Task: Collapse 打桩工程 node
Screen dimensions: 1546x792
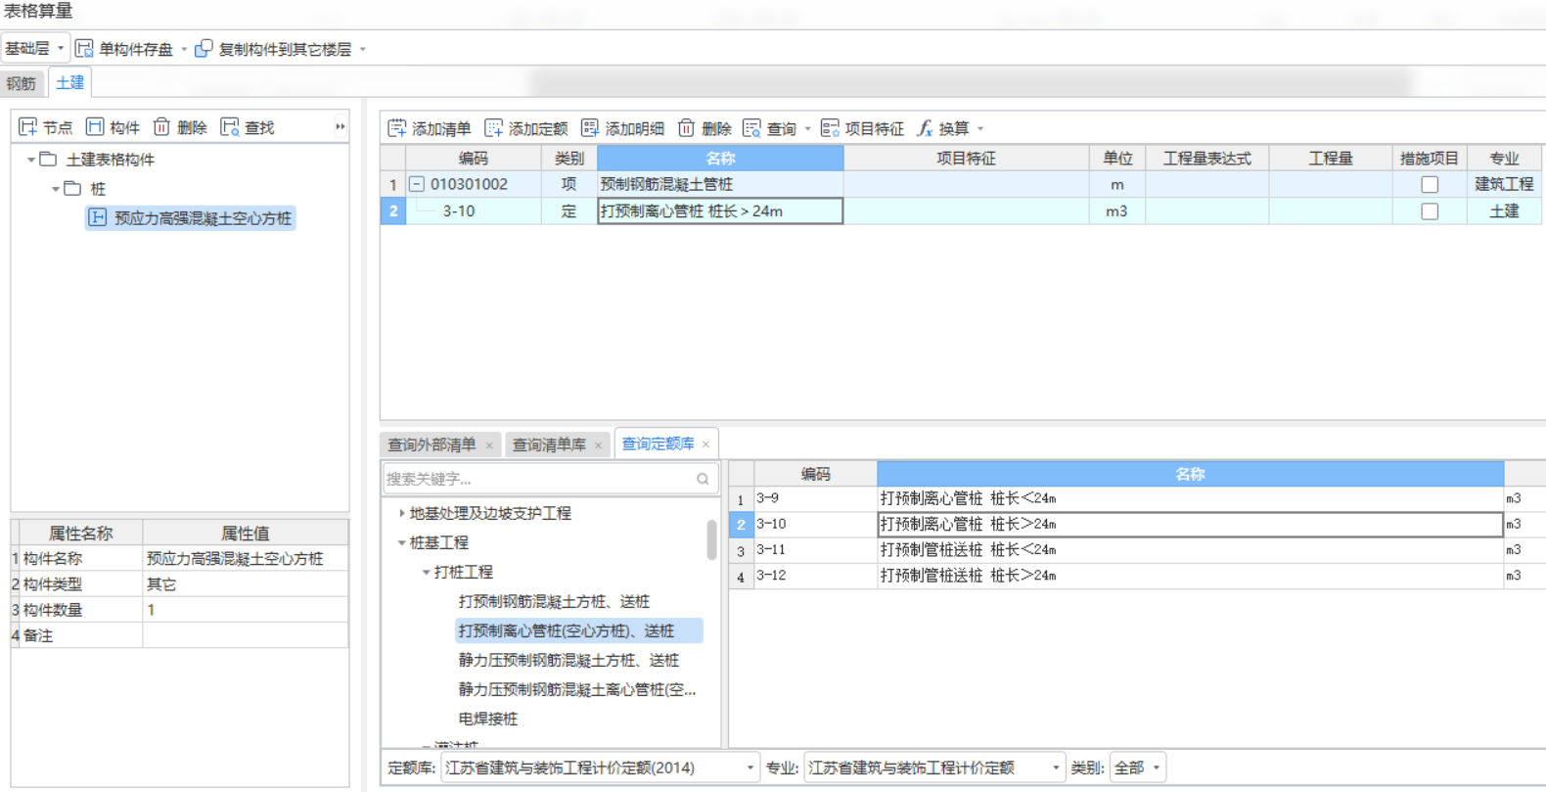Action: point(426,572)
